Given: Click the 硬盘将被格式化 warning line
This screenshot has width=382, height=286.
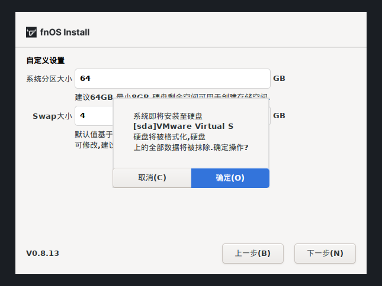Looking at the screenshot, I should pos(168,137).
